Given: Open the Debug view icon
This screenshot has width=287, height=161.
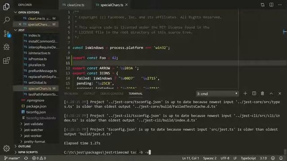Looking at the screenshot, I should [7, 47].
